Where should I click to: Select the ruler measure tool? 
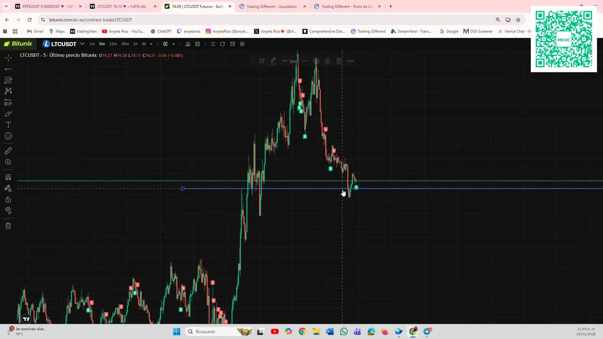(8, 151)
